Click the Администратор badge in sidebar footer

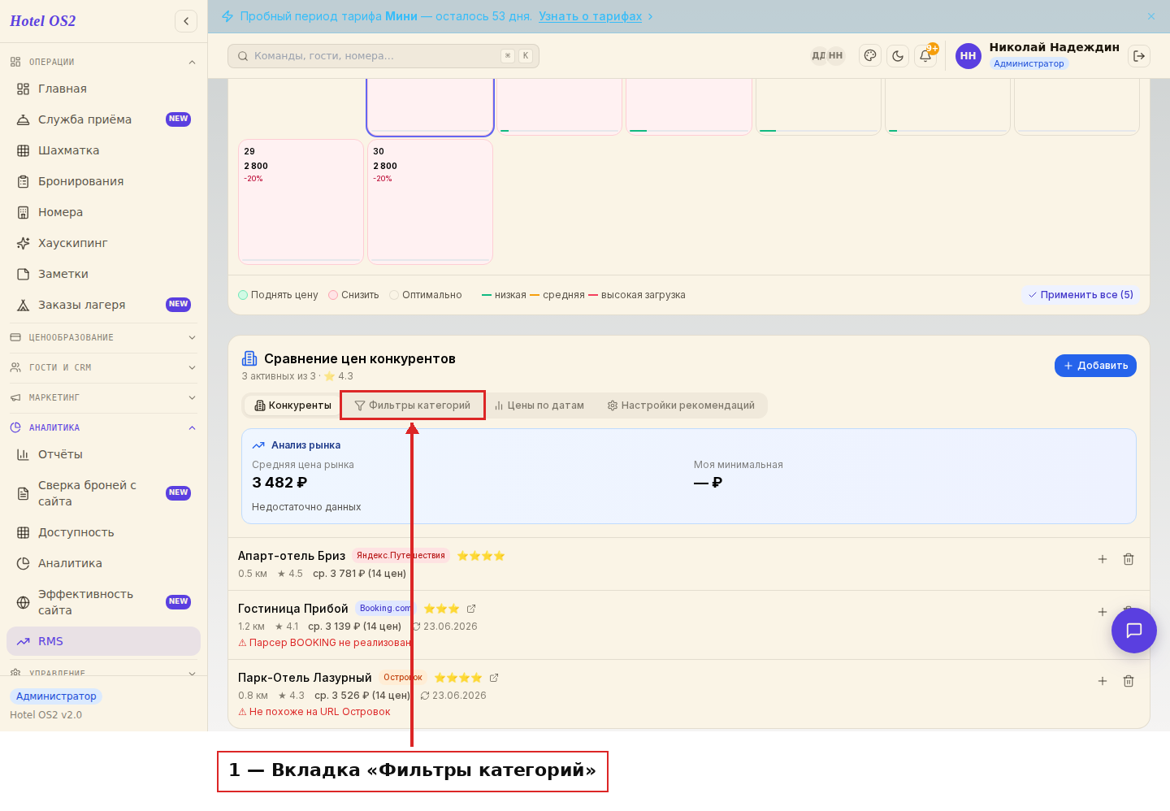pyautogui.click(x=56, y=696)
